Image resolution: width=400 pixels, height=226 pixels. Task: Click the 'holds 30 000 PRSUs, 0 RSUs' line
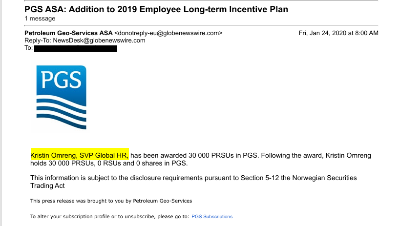(109, 163)
